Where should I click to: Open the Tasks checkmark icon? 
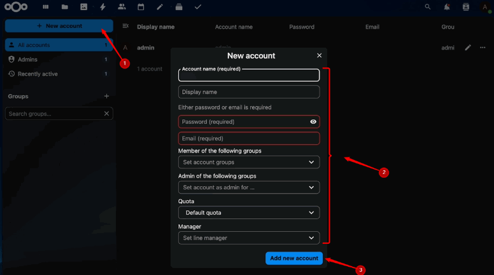(198, 6)
